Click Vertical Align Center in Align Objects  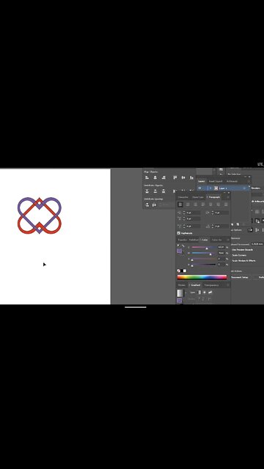point(183,177)
